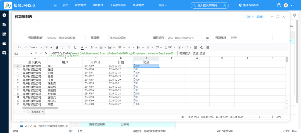Click the horizontal align icon
This screenshot has height=133, width=301.
point(120,47)
